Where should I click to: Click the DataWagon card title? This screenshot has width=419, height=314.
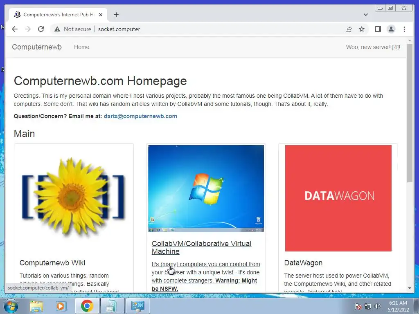[303, 263]
